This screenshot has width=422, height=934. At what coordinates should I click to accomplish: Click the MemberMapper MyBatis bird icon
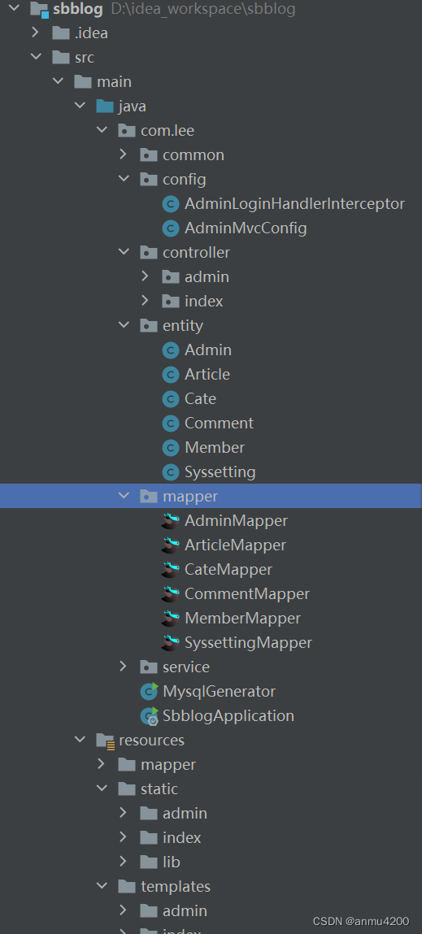[x=171, y=619]
